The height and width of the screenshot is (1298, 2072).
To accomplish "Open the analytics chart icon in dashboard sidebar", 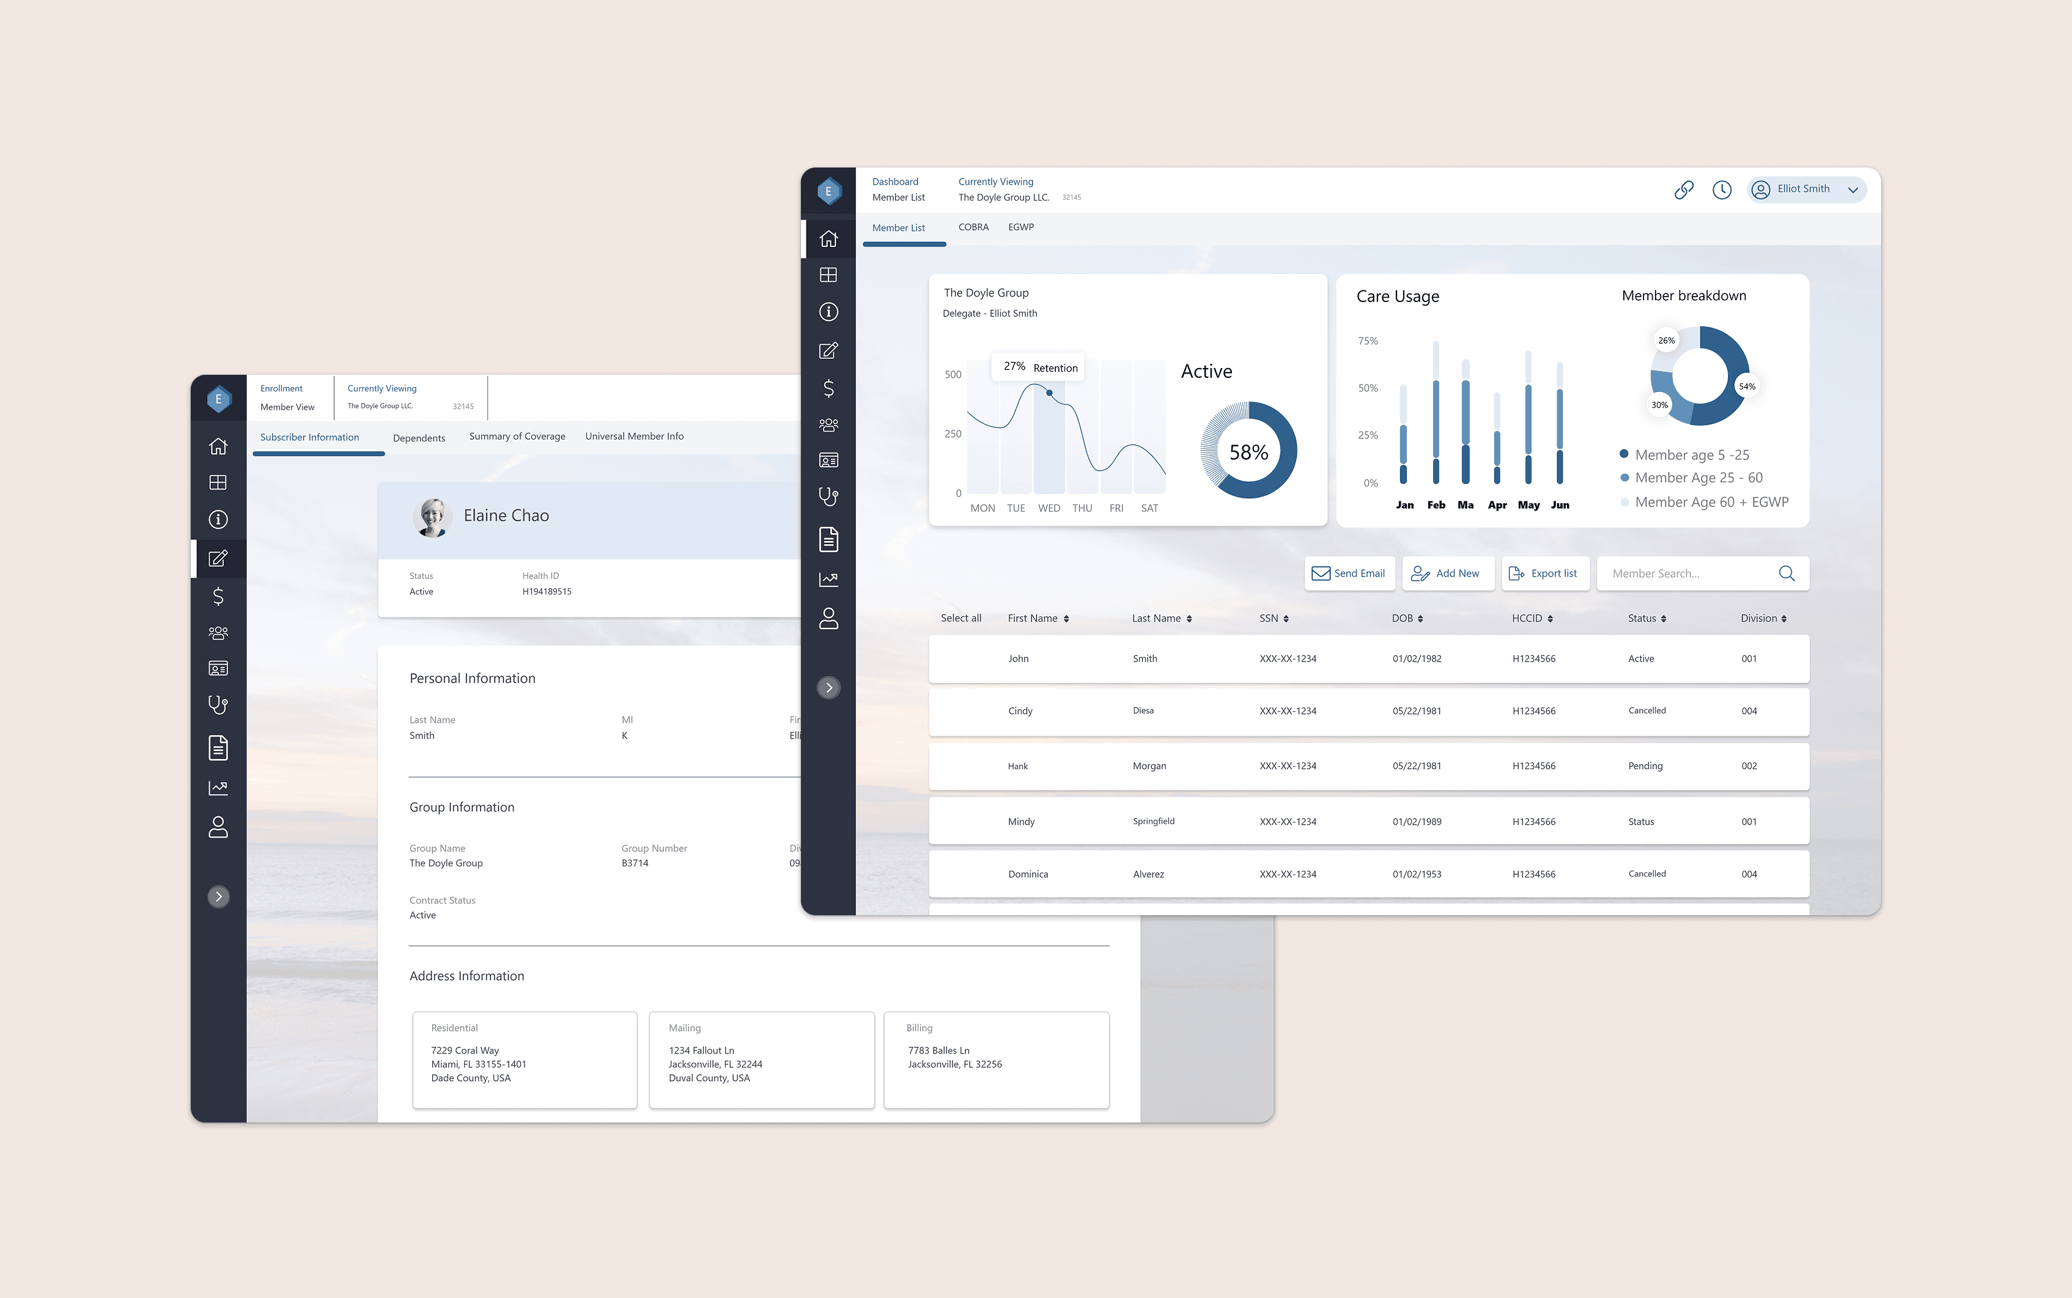I will pyautogui.click(x=828, y=580).
